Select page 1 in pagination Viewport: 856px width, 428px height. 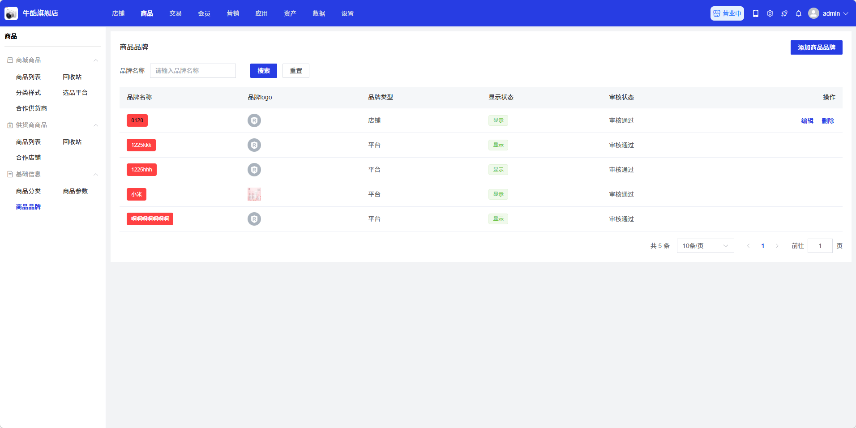pyautogui.click(x=763, y=246)
